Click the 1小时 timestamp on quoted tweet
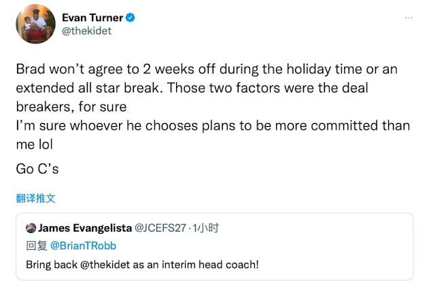This screenshot has width=431, height=288. [205, 228]
